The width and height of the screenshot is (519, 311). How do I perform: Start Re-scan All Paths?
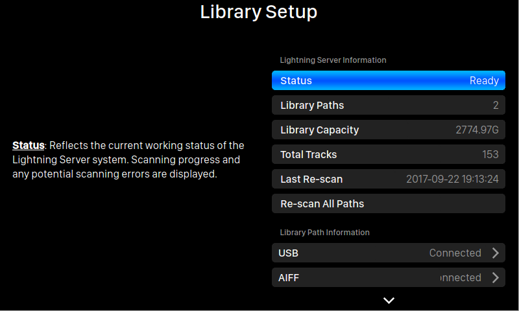point(389,203)
